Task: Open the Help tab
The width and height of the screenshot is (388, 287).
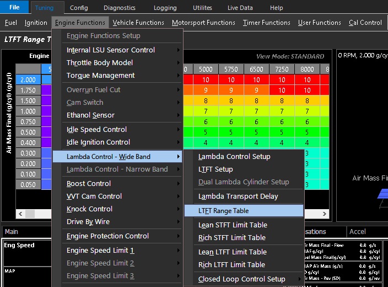Action: tap(277, 8)
